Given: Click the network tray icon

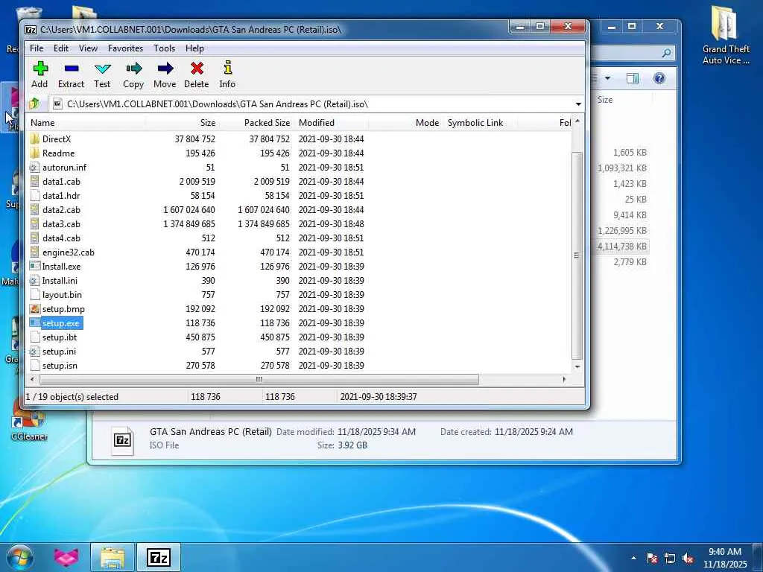Looking at the screenshot, I should point(670,559).
